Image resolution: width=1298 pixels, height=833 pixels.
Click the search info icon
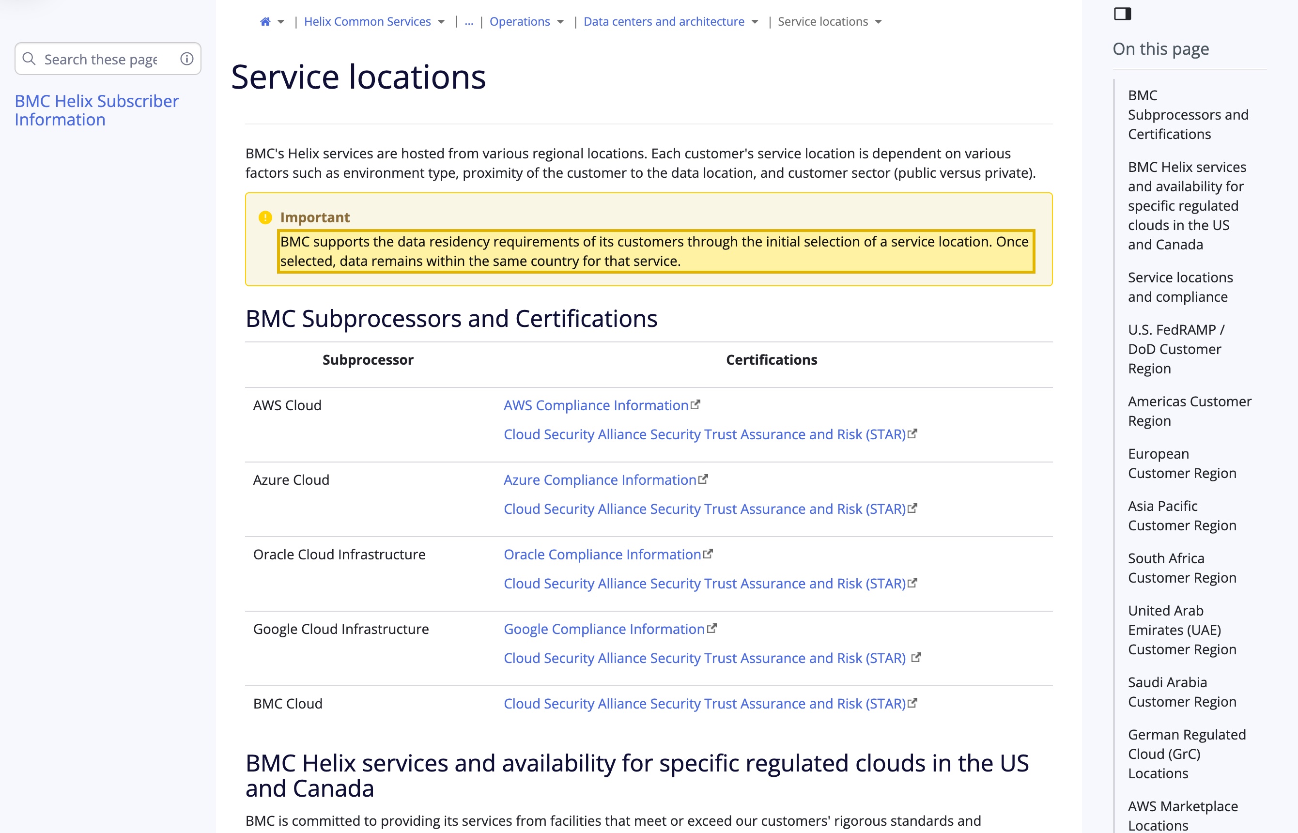pyautogui.click(x=186, y=59)
